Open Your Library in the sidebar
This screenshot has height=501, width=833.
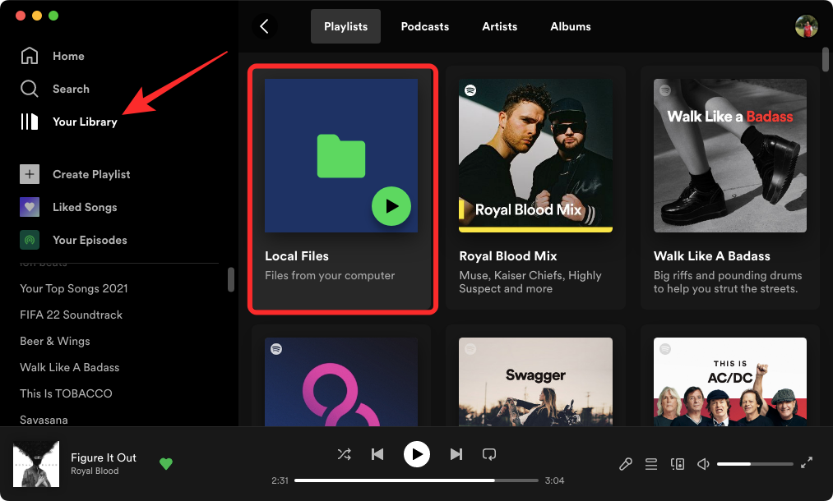tap(86, 122)
